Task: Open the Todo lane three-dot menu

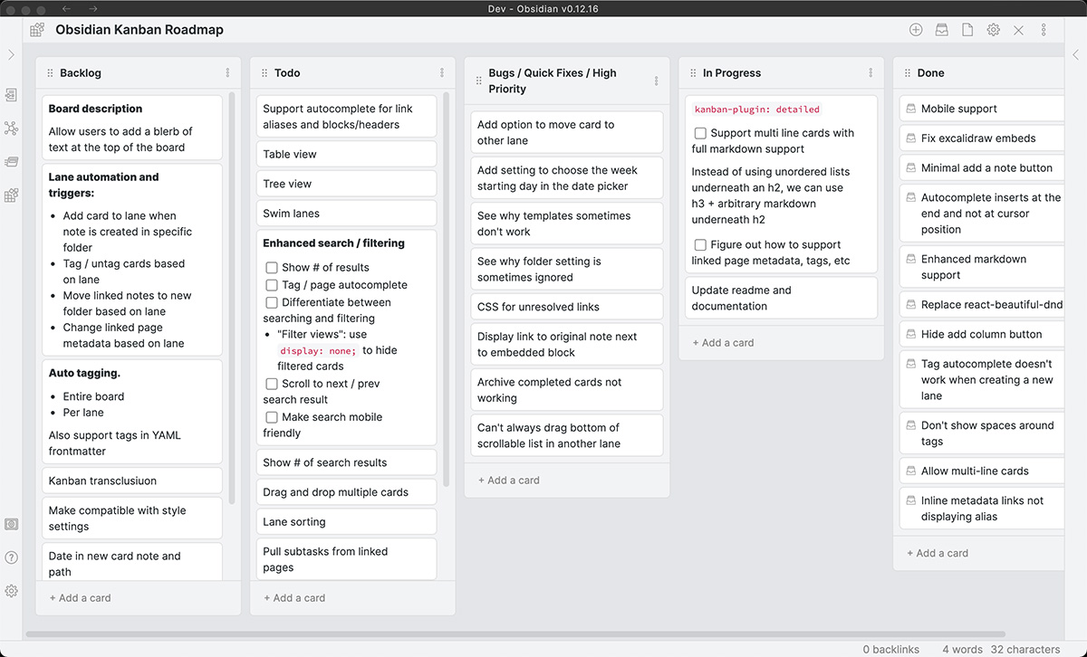Action: (442, 73)
